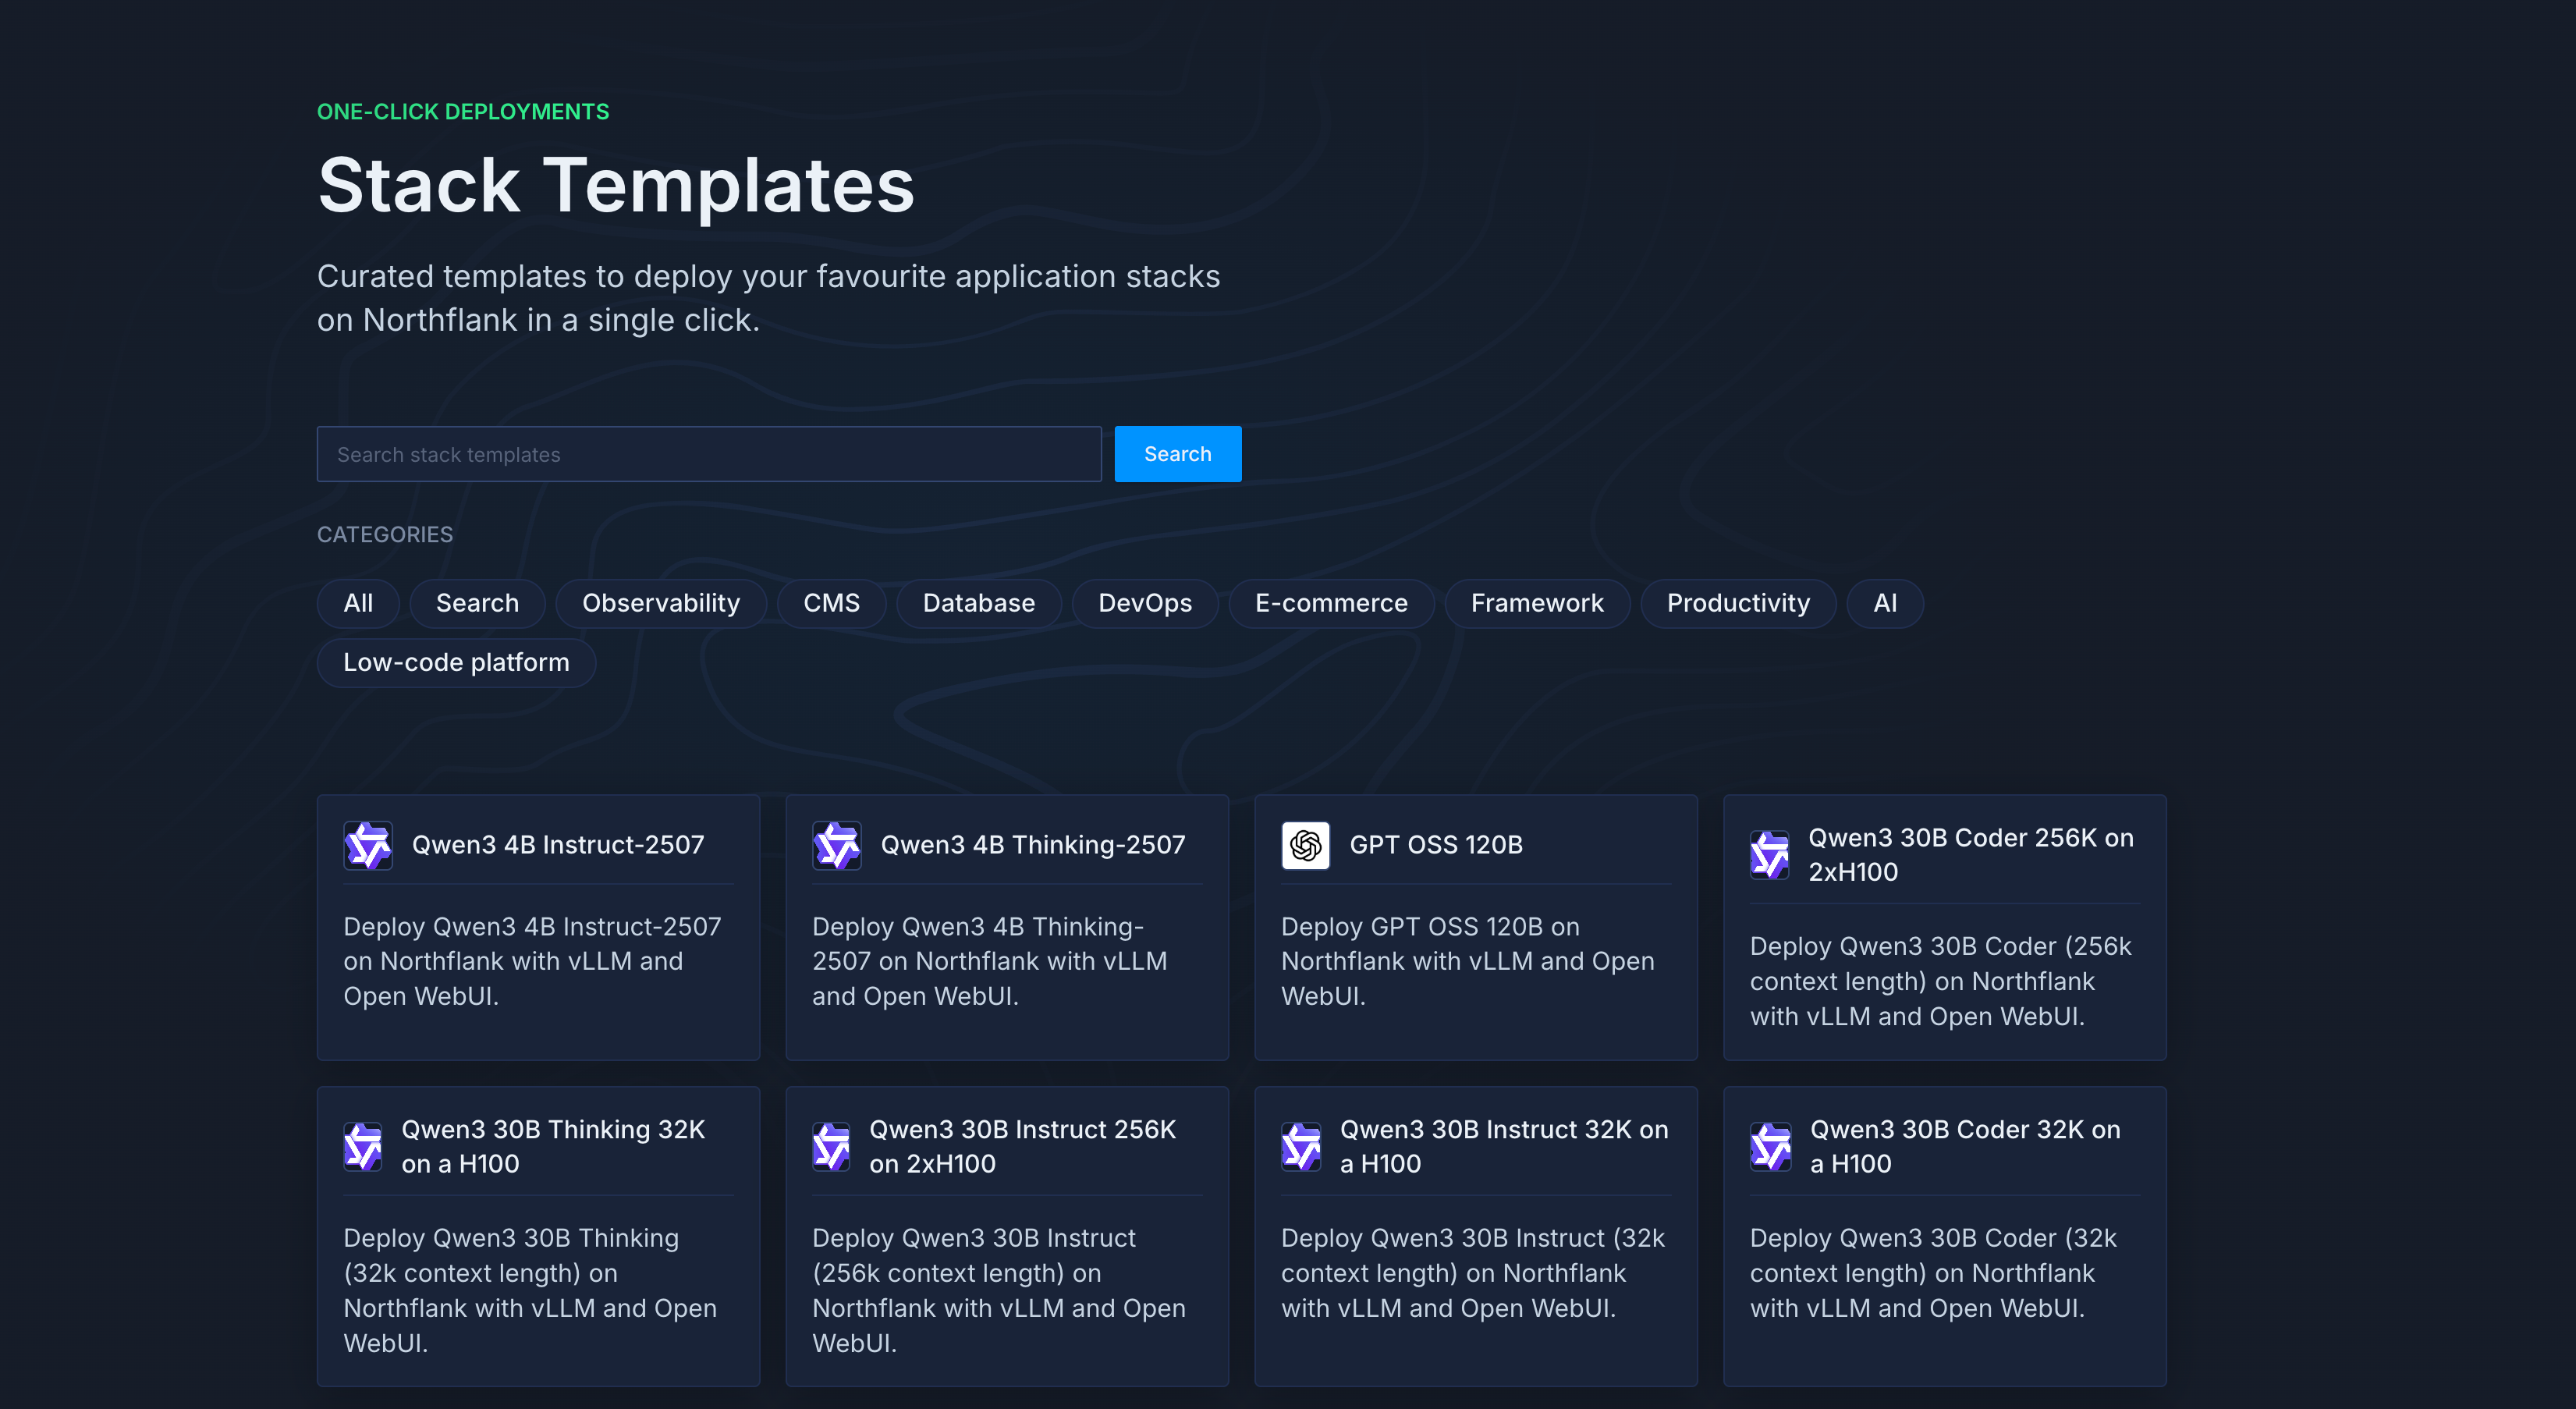2576x1409 pixels.
Task: Open Qwen3 30B Thinking 32K on a H100 title
Action: coord(553,1146)
